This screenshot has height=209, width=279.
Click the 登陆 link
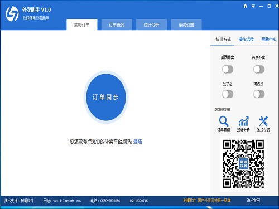pos(138,142)
